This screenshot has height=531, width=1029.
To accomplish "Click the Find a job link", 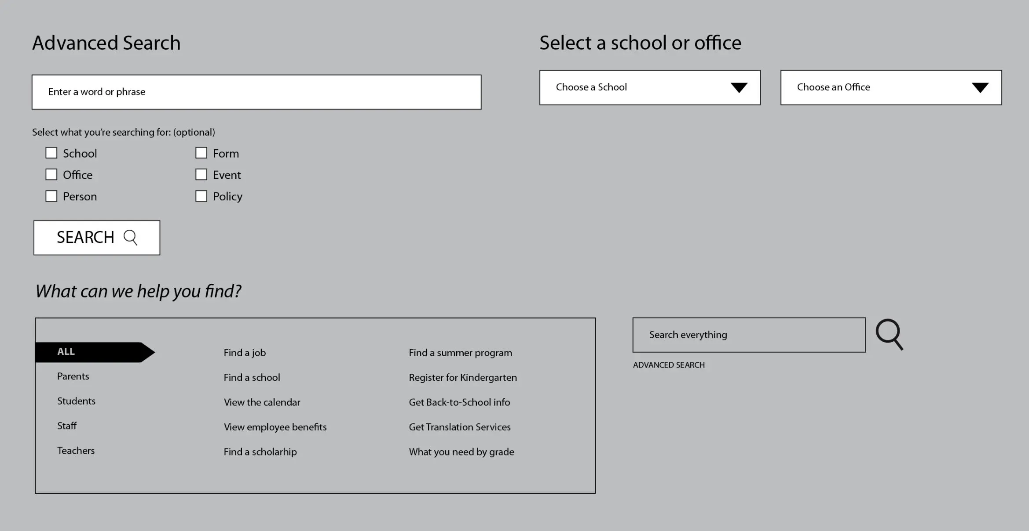I will point(245,353).
